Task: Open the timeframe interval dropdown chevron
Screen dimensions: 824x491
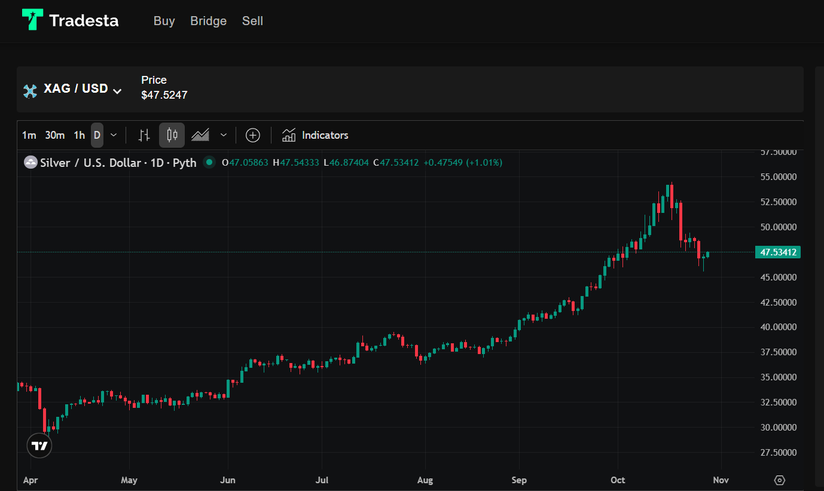Action: (114, 135)
